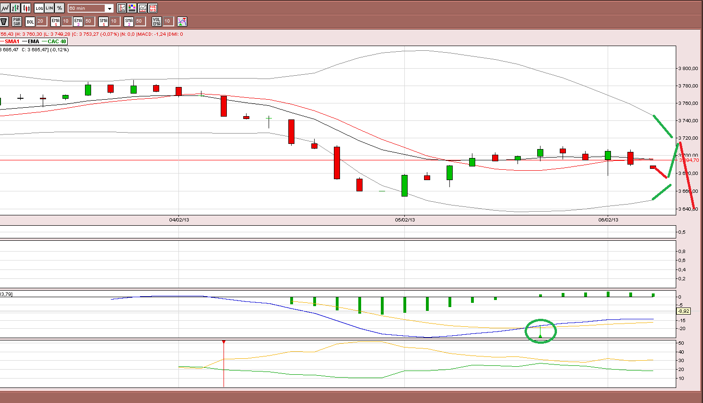Open the color palette settings icon
703x403 pixels.
click(132, 8)
